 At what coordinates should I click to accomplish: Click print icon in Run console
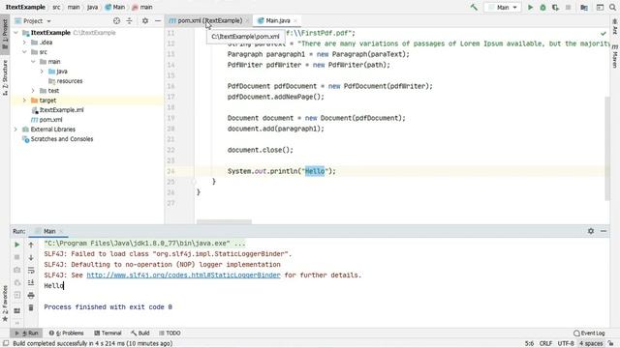(31, 295)
